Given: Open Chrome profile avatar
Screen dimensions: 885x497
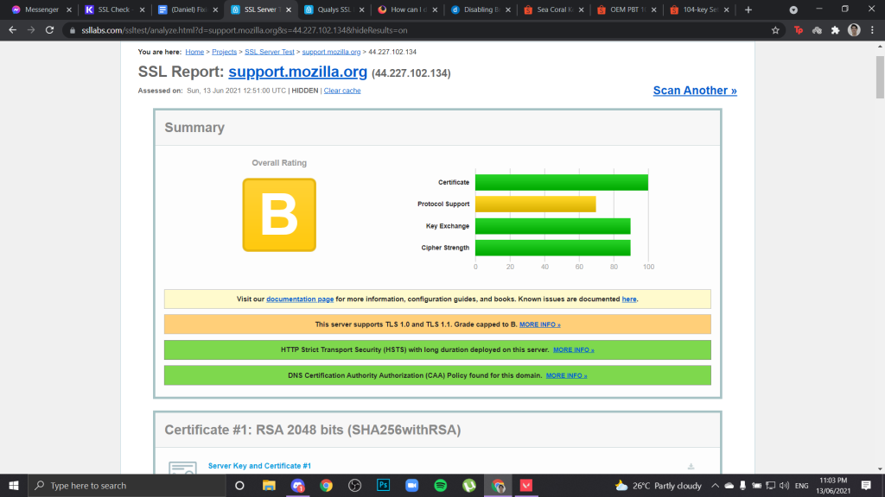Looking at the screenshot, I should pyautogui.click(x=854, y=30).
